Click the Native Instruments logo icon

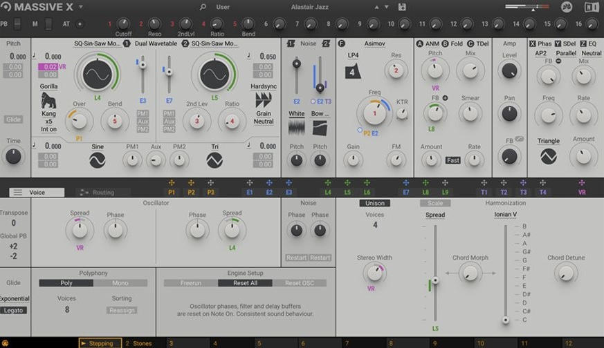[x=592, y=8]
